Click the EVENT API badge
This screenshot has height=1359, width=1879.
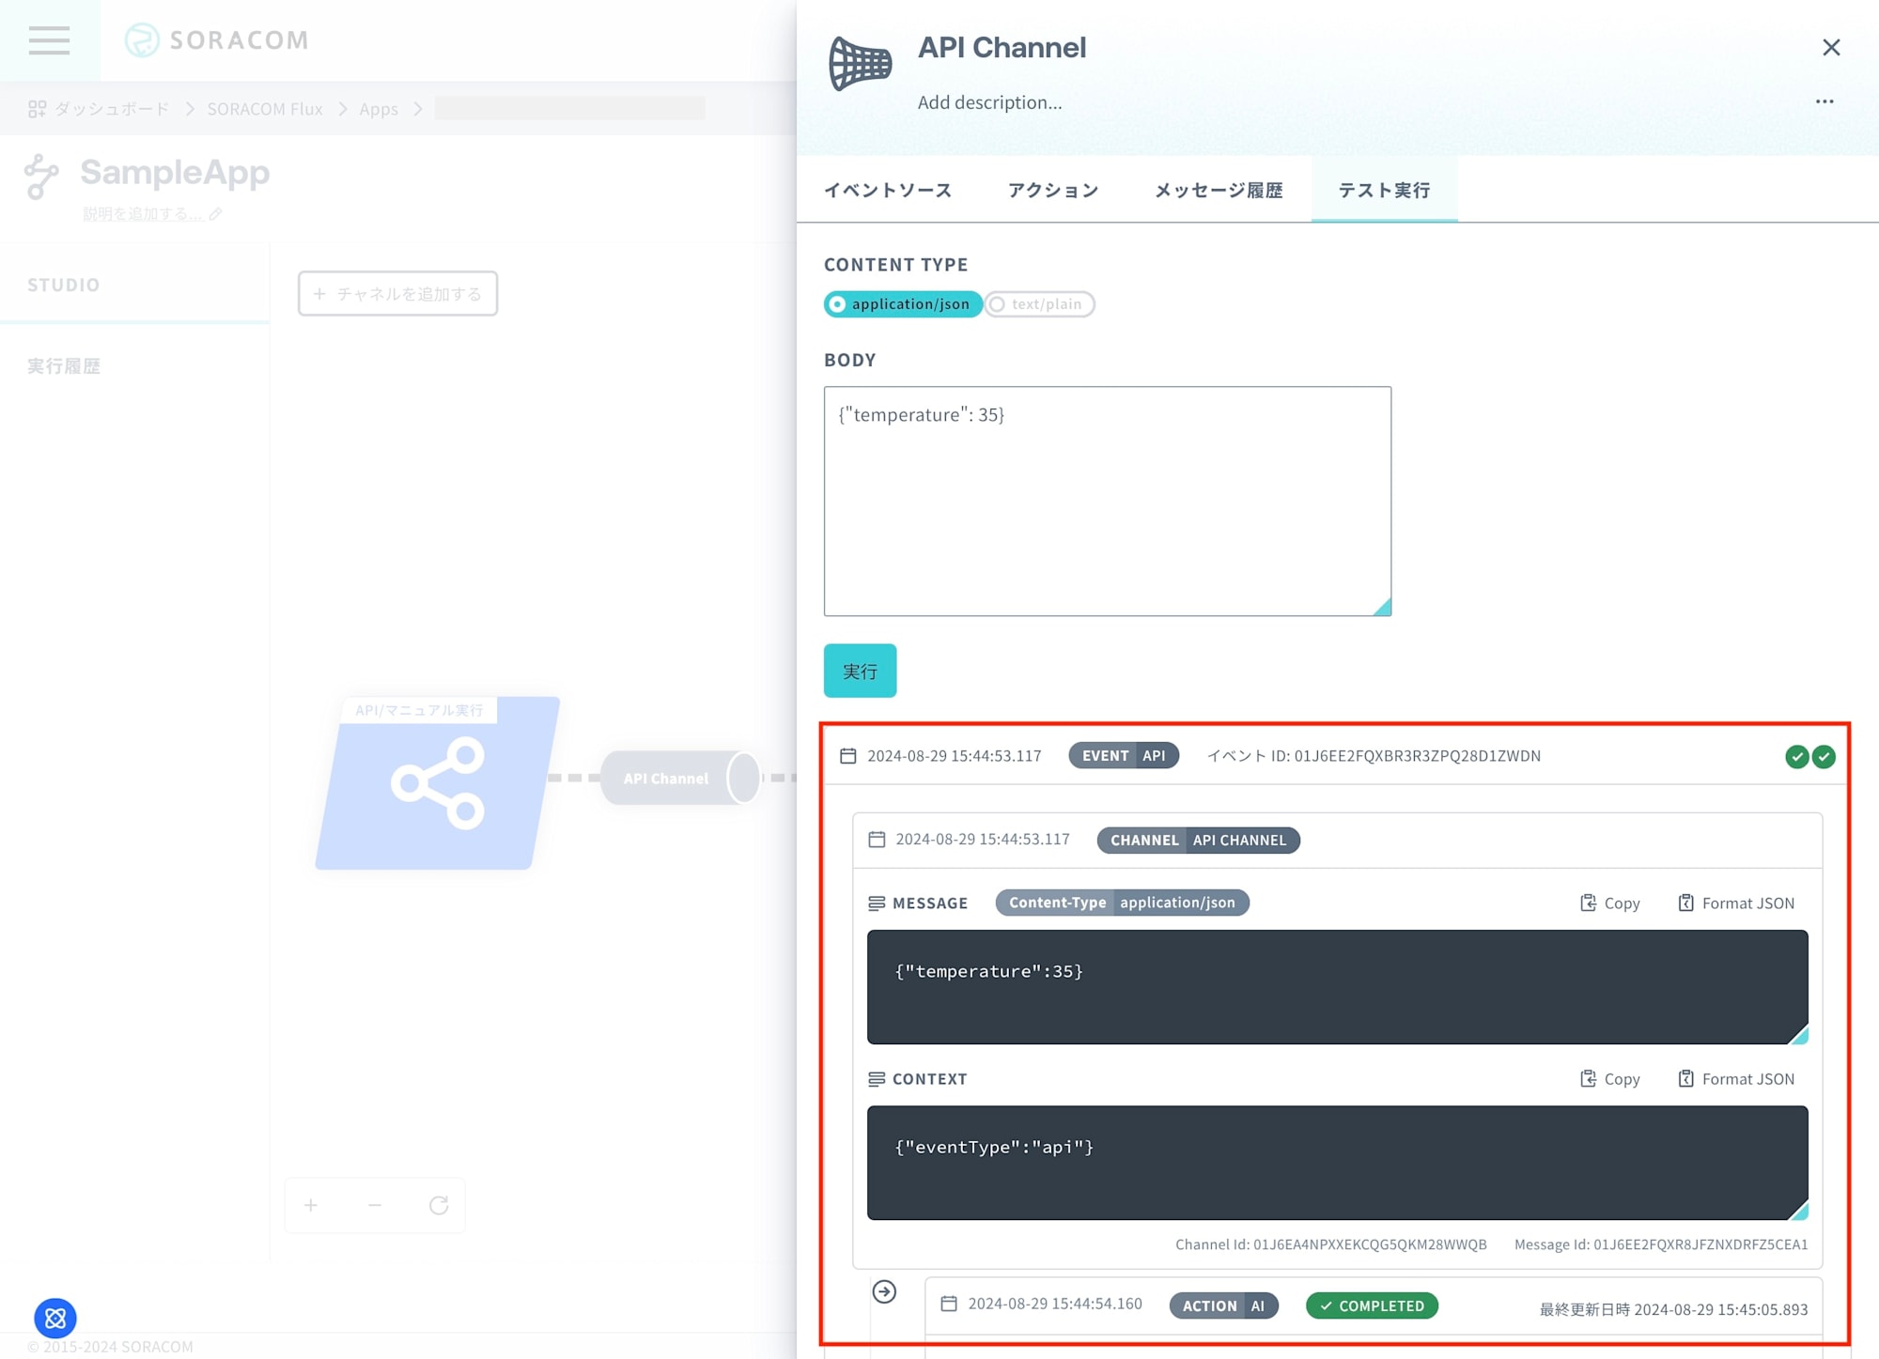coord(1124,756)
